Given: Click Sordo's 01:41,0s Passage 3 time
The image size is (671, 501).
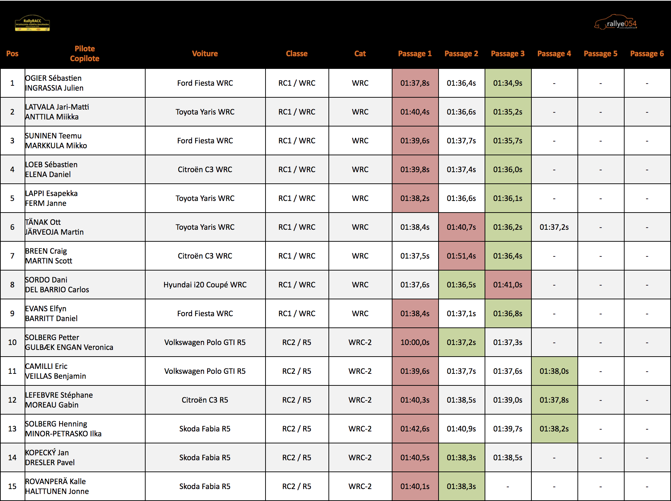Looking at the screenshot, I should tap(508, 285).
